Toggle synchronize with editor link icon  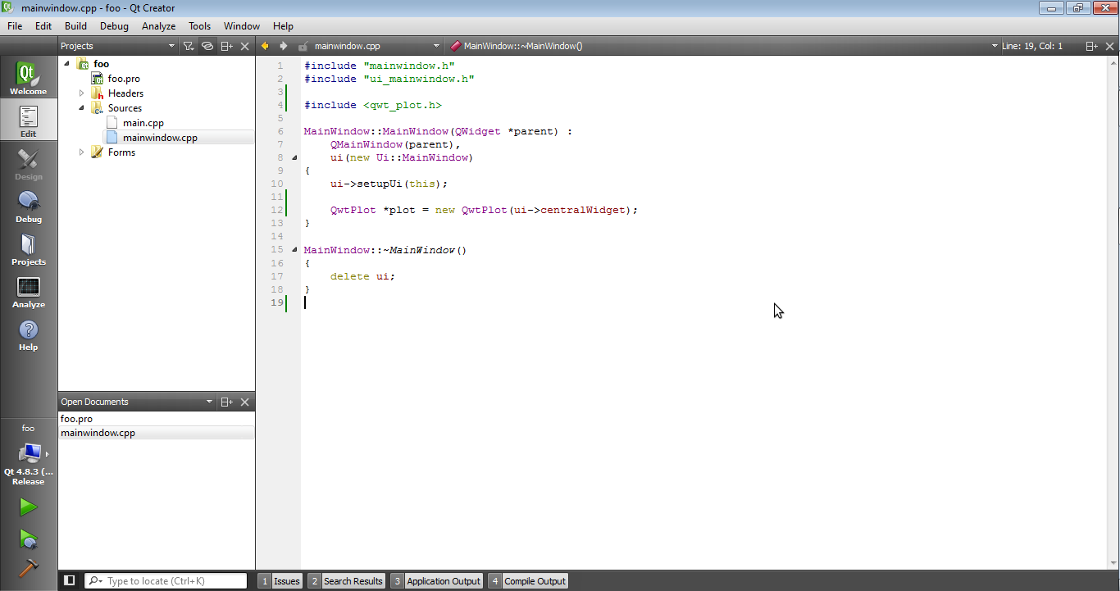(x=207, y=46)
